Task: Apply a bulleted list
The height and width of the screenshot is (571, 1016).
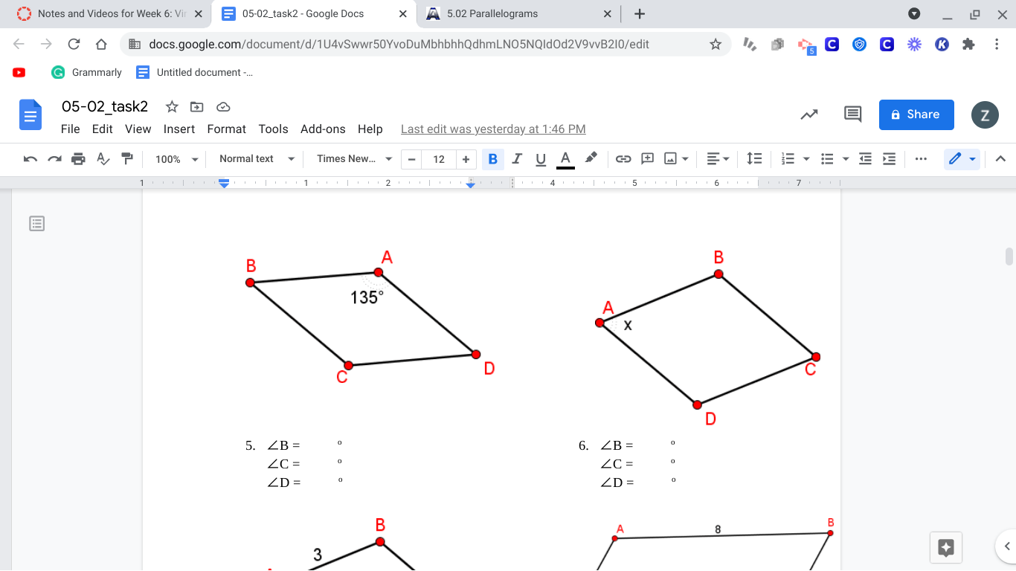Action: click(827, 159)
